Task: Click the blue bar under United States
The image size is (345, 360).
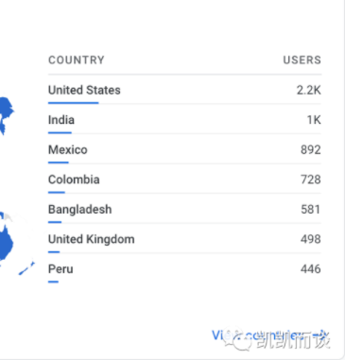Action: 74,103
